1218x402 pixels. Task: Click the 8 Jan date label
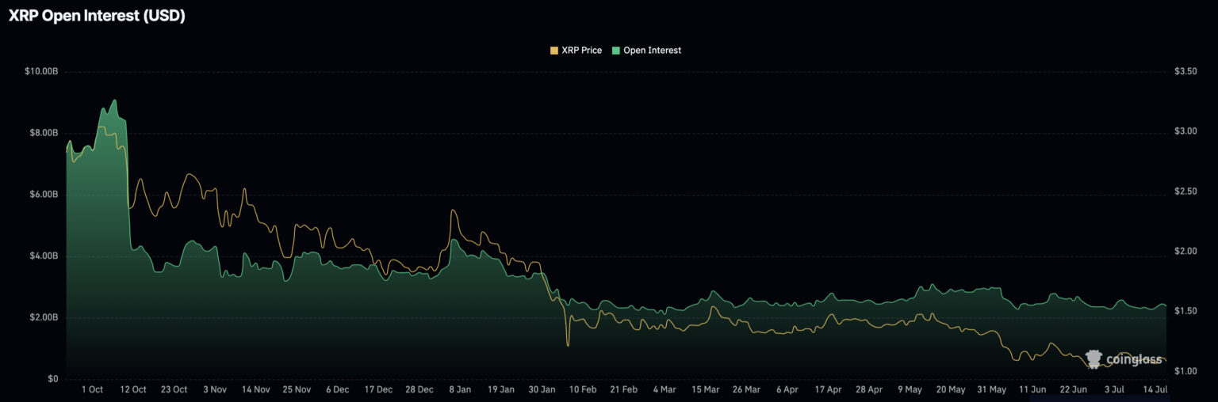tap(461, 390)
